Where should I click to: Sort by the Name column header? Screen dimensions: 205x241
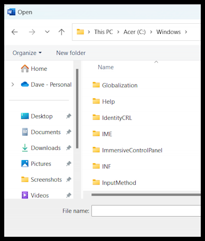(106, 67)
